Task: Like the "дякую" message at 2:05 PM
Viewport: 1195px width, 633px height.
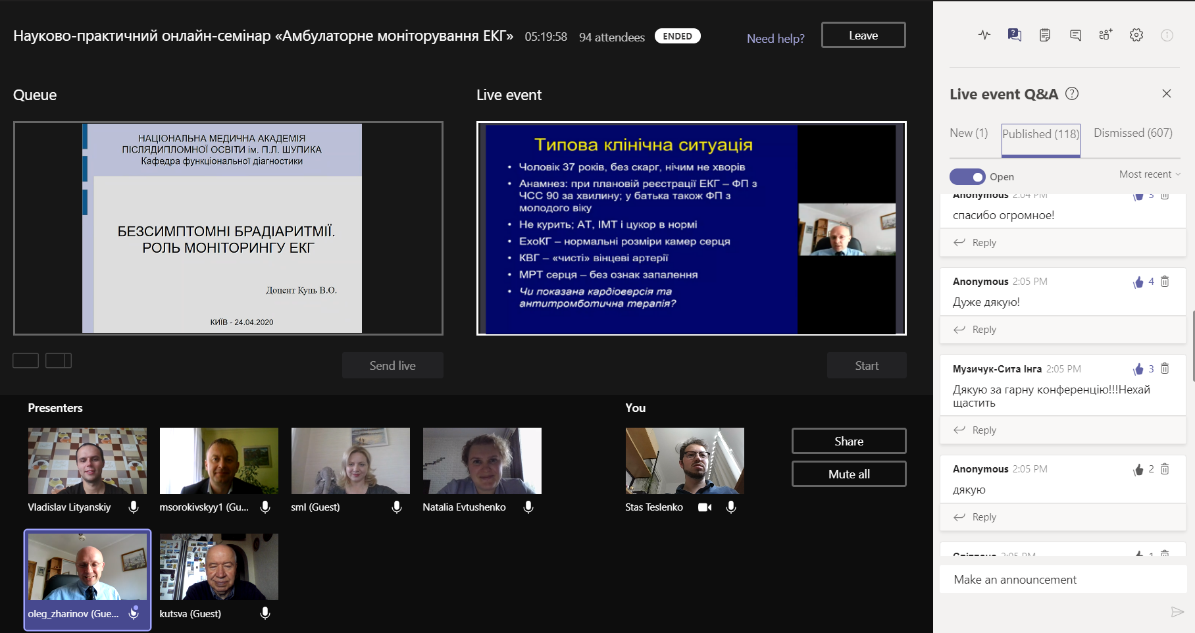Action: 1138,469
